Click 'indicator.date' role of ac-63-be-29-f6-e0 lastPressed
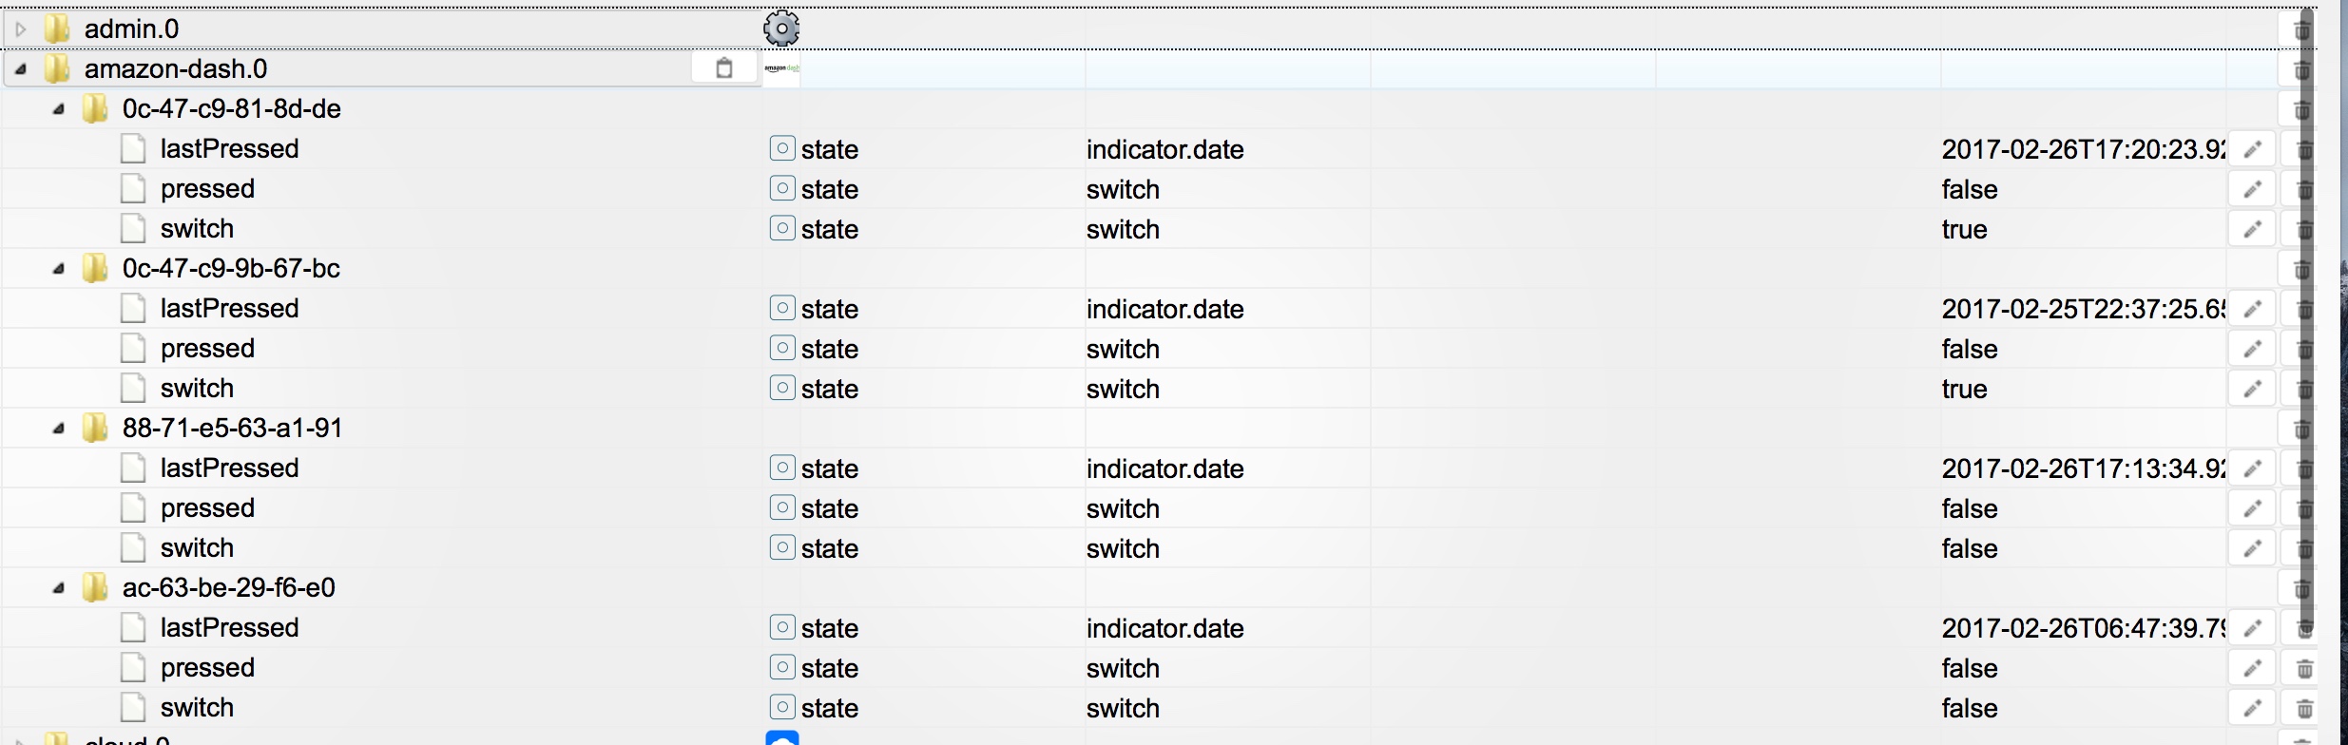The width and height of the screenshot is (2348, 745). click(1165, 628)
